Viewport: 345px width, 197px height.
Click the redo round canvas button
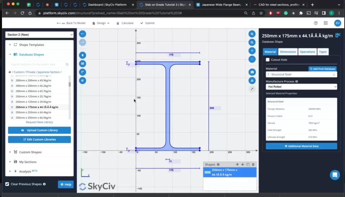pos(83,42)
